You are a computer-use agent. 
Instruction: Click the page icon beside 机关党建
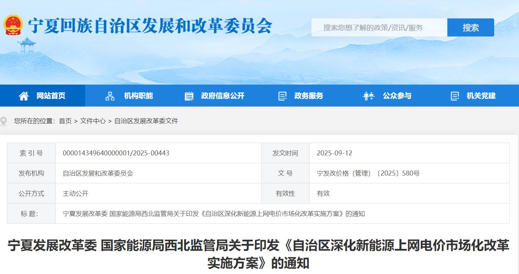point(454,96)
